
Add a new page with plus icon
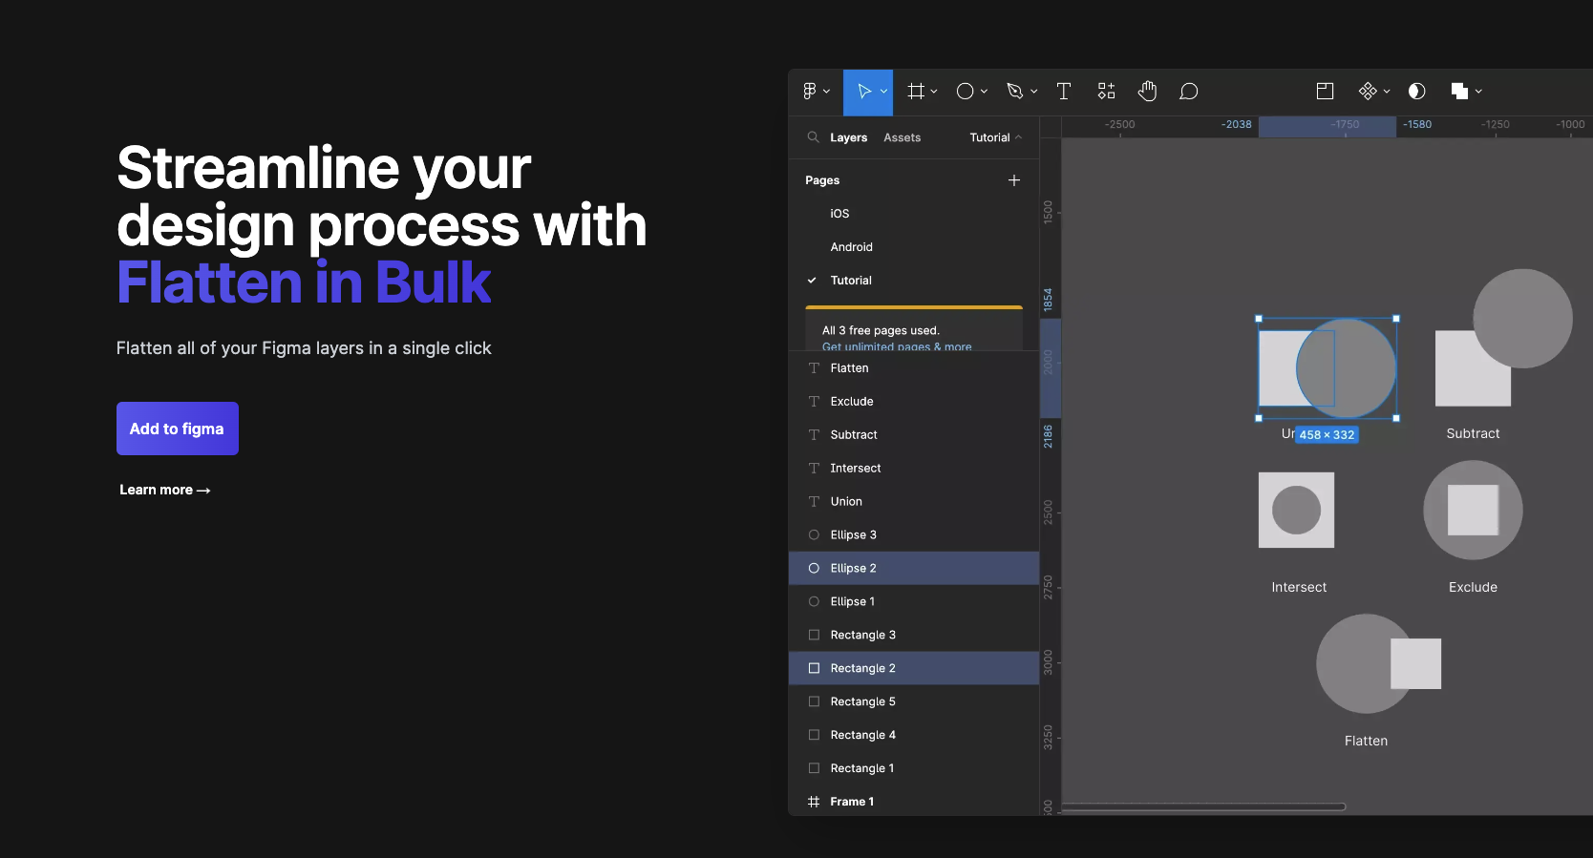click(1014, 180)
